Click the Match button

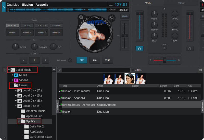point(125,16)
